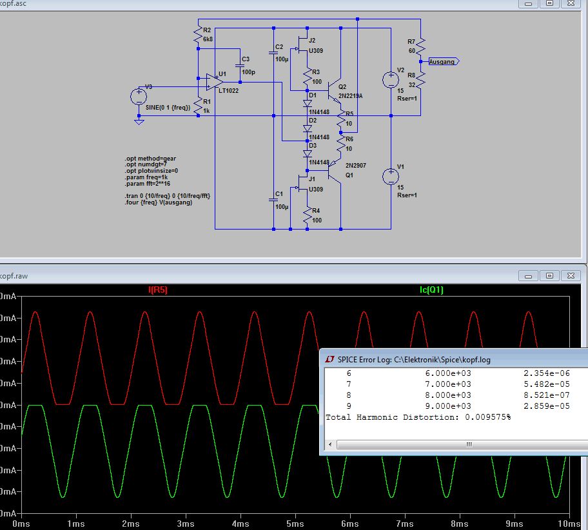Click the left scroll arrow in error log
588x530 pixels.
tap(331, 445)
